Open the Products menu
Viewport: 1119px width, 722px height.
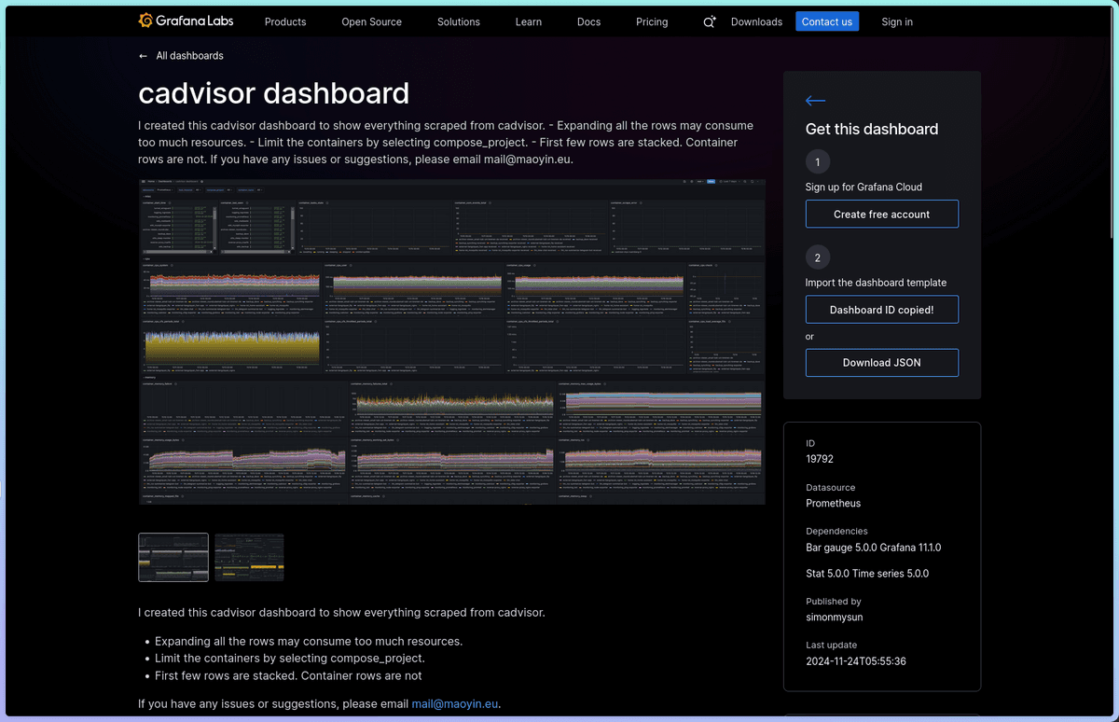click(x=285, y=21)
